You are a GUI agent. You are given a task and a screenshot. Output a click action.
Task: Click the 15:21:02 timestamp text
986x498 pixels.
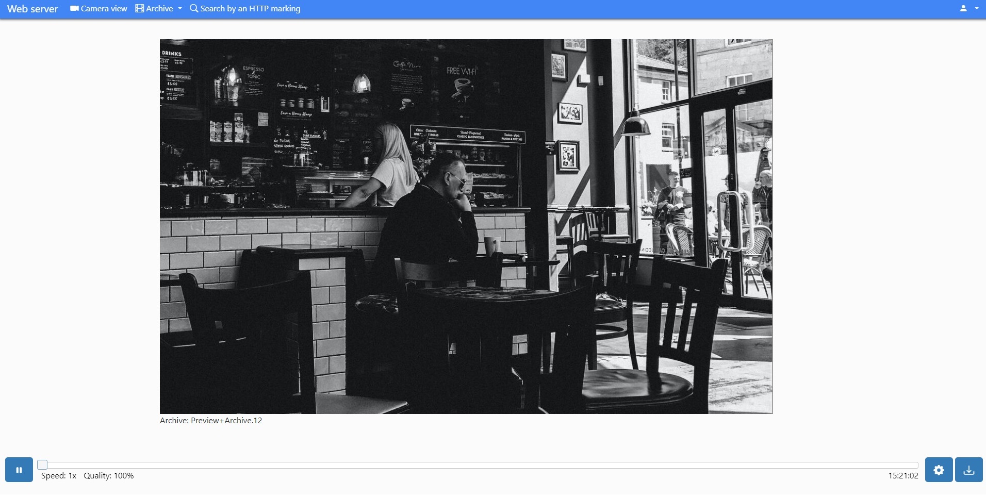903,476
